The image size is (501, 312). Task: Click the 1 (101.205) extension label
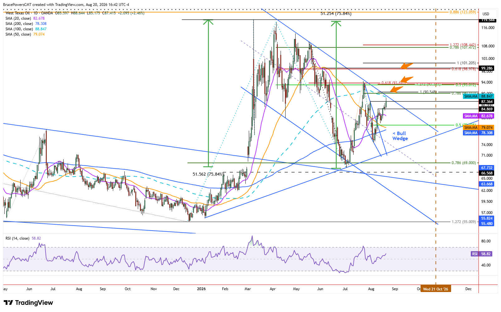click(x=466, y=63)
